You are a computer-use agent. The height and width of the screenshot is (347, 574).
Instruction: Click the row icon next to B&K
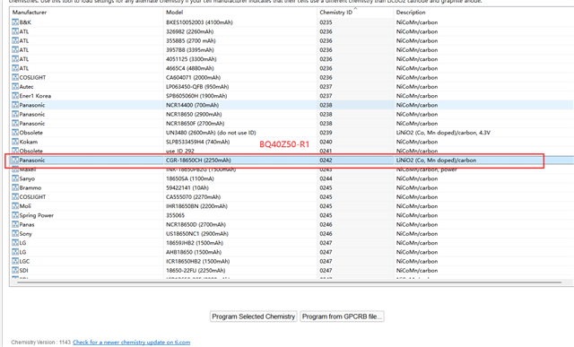pos(15,22)
